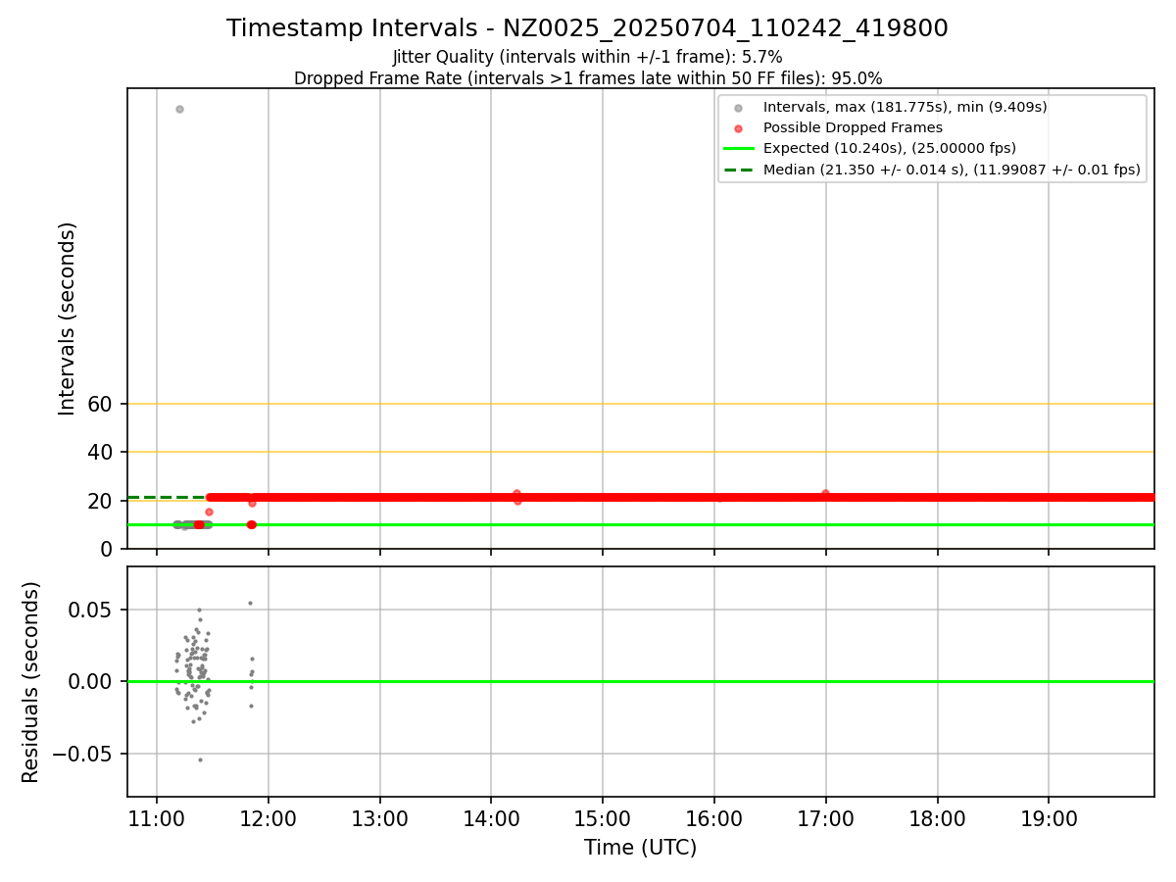Click the 'Time (UTC)' x-axis label

[640, 849]
